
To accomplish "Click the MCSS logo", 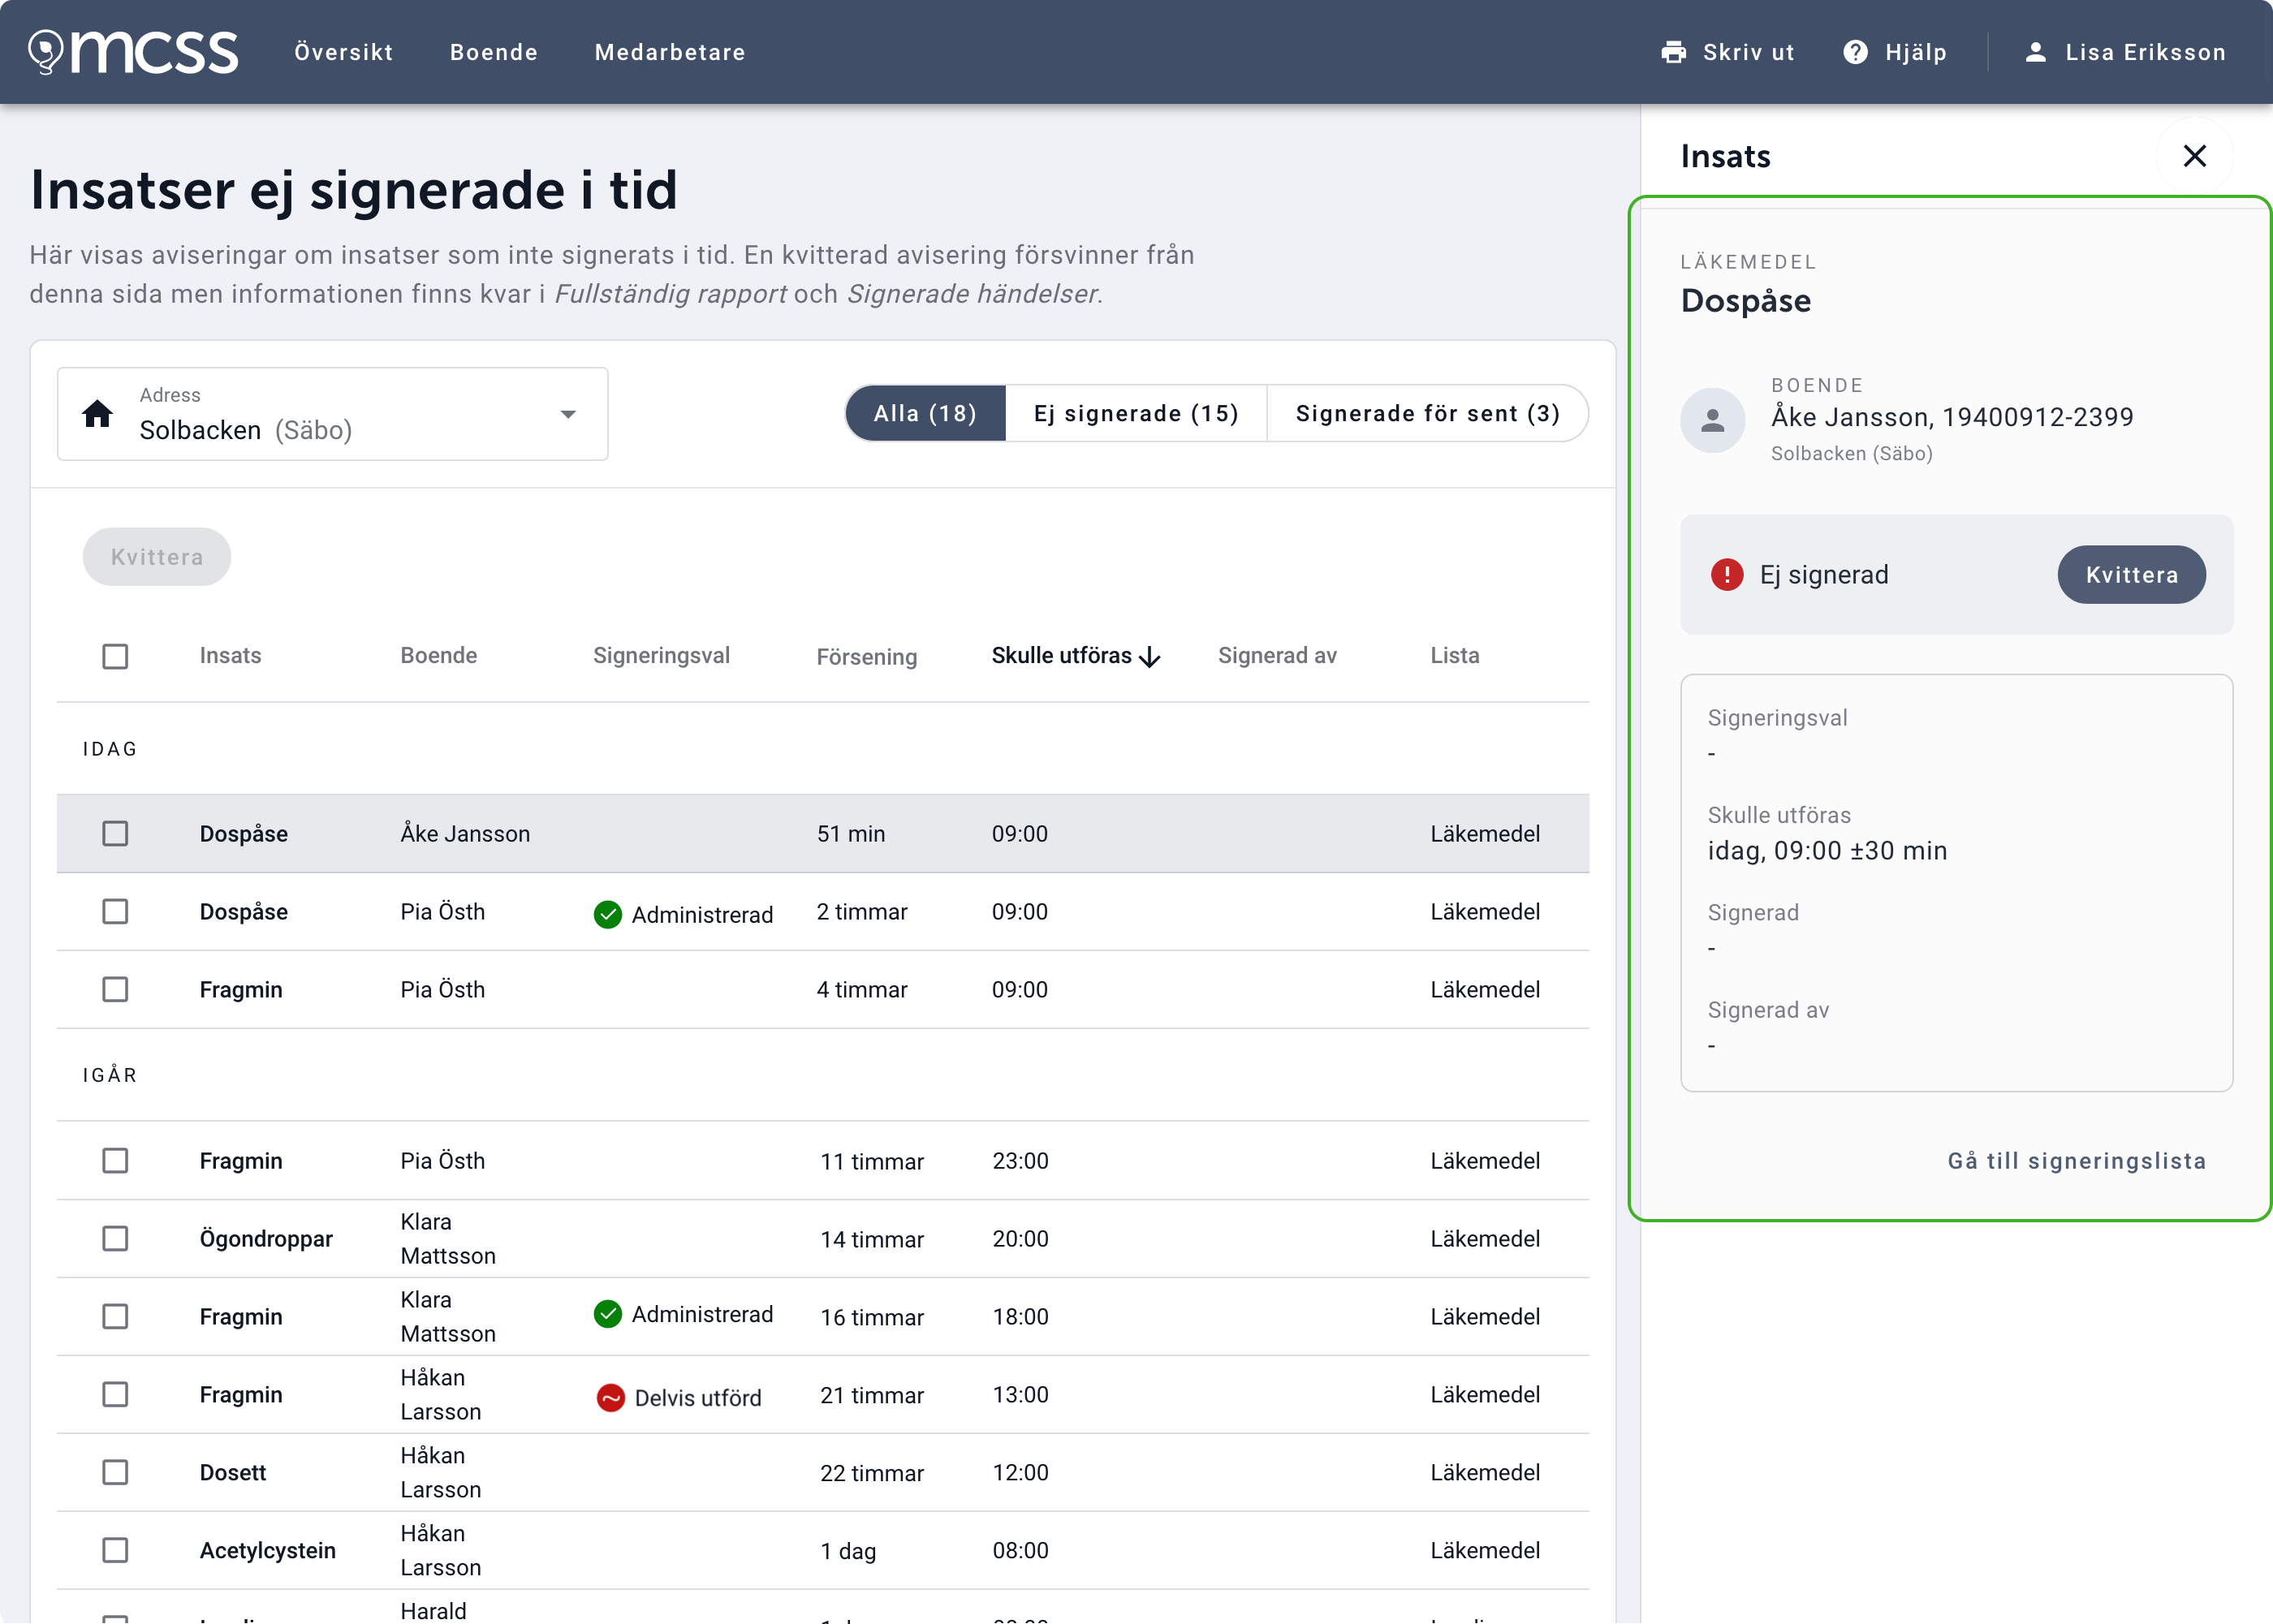I will (x=133, y=52).
